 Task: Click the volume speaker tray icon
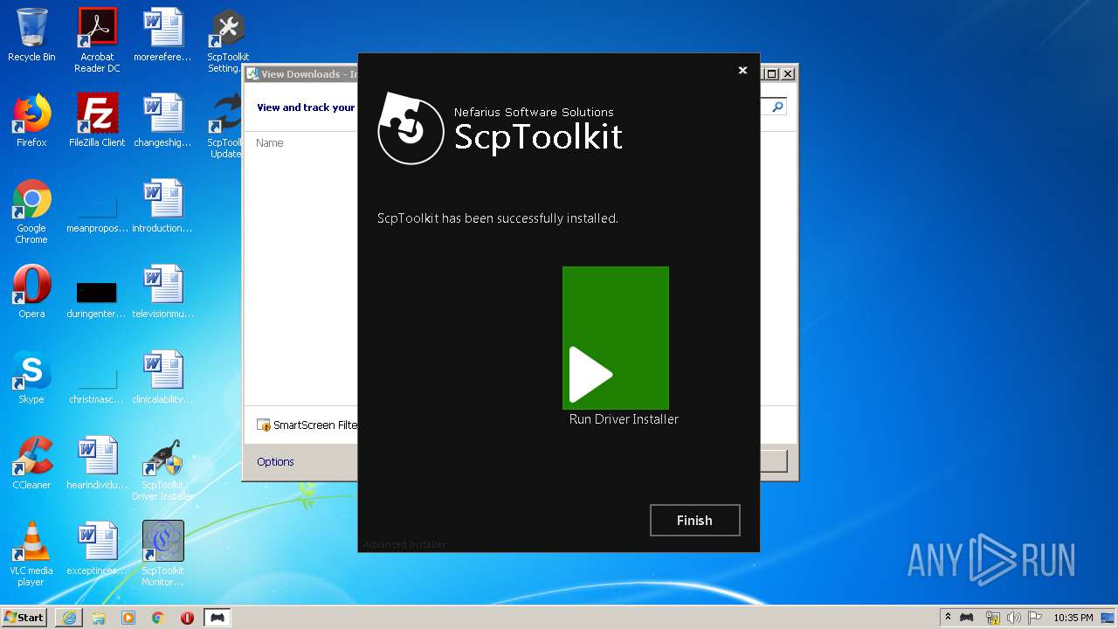click(x=1014, y=618)
